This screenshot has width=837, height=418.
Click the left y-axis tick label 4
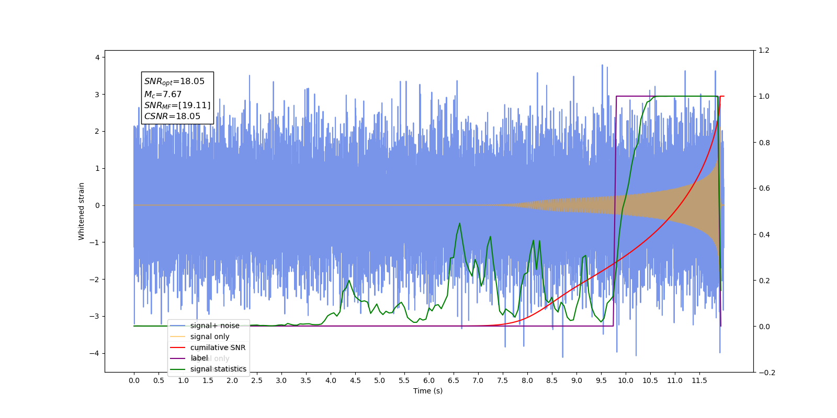(97, 57)
